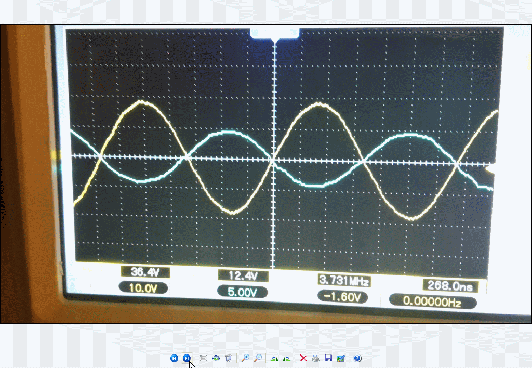Open the picture for editing
This screenshot has width=532, height=368.
(340, 358)
